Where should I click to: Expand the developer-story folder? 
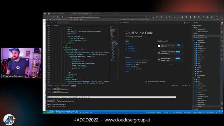tap(202, 49)
